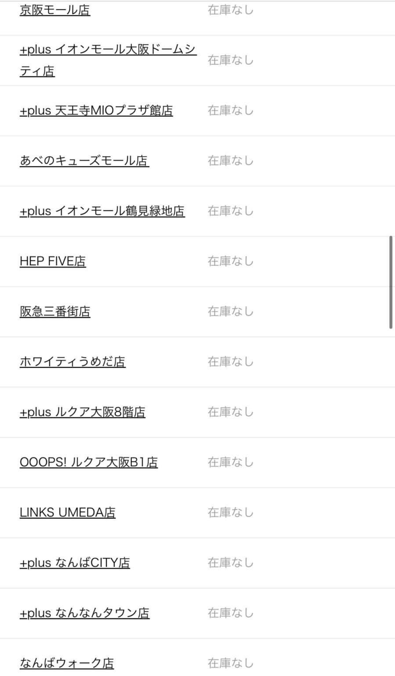Click 在庫なし status beside HEP FIVE店
This screenshot has width=395, height=676.
pyautogui.click(x=231, y=261)
